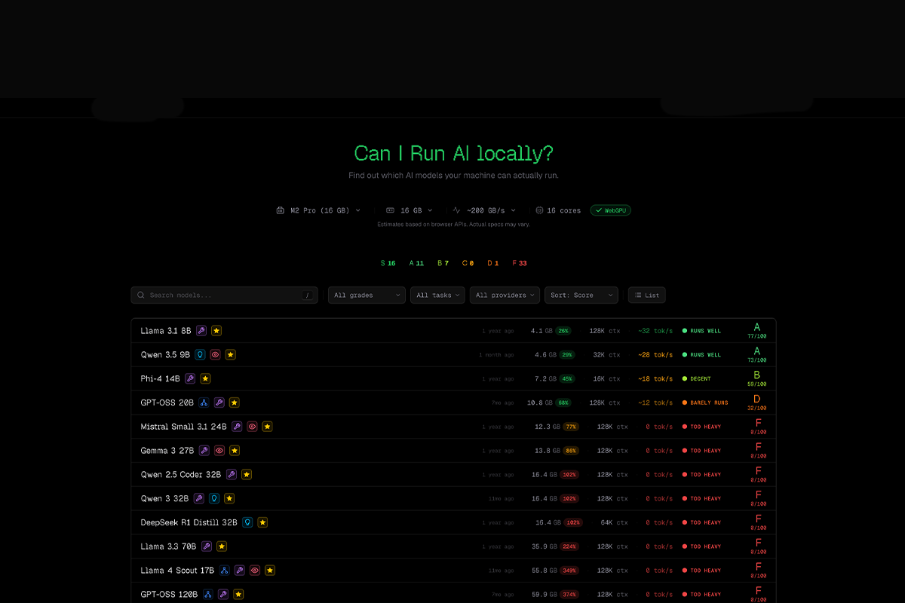Select the F 33 grade filter
Screen dimensions: 905x603
coord(519,262)
